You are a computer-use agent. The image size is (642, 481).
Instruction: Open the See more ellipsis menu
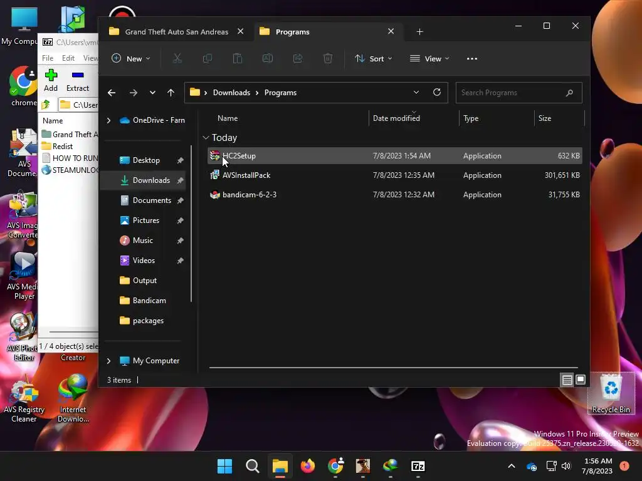[471, 58]
